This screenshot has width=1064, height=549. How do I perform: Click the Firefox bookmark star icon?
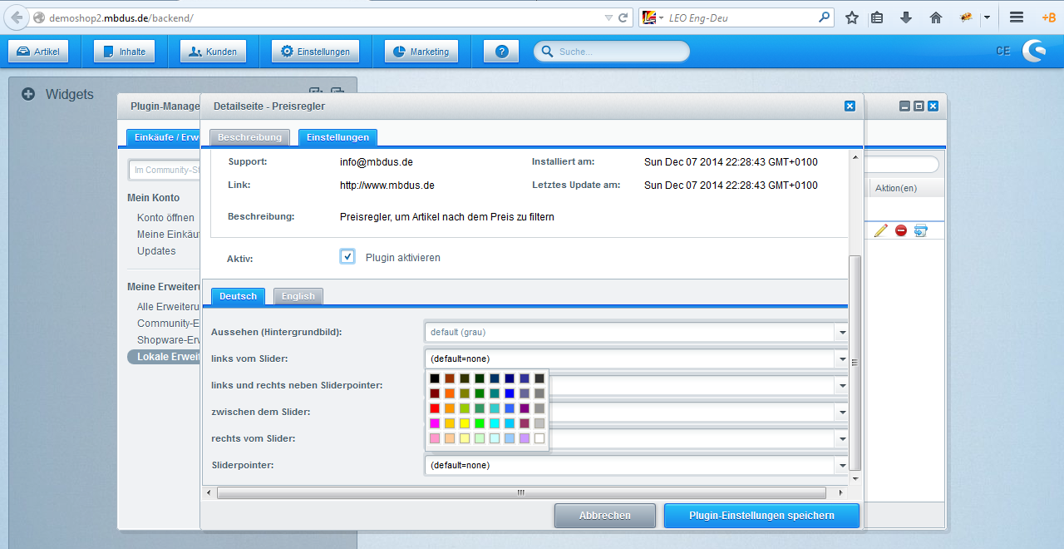[852, 17]
